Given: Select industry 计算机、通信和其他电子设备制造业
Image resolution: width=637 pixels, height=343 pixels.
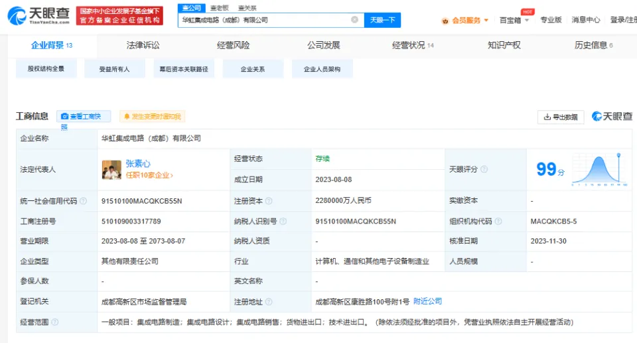Looking at the screenshot, I should (372, 261).
